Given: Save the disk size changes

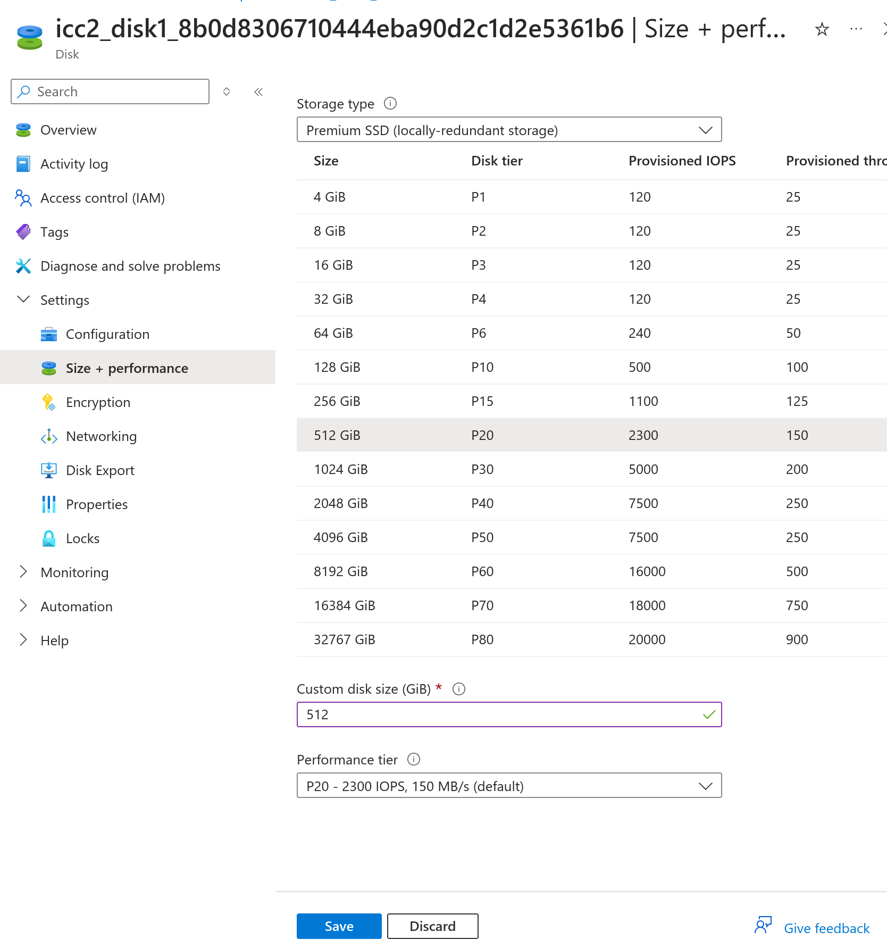Looking at the screenshot, I should pyautogui.click(x=339, y=926).
